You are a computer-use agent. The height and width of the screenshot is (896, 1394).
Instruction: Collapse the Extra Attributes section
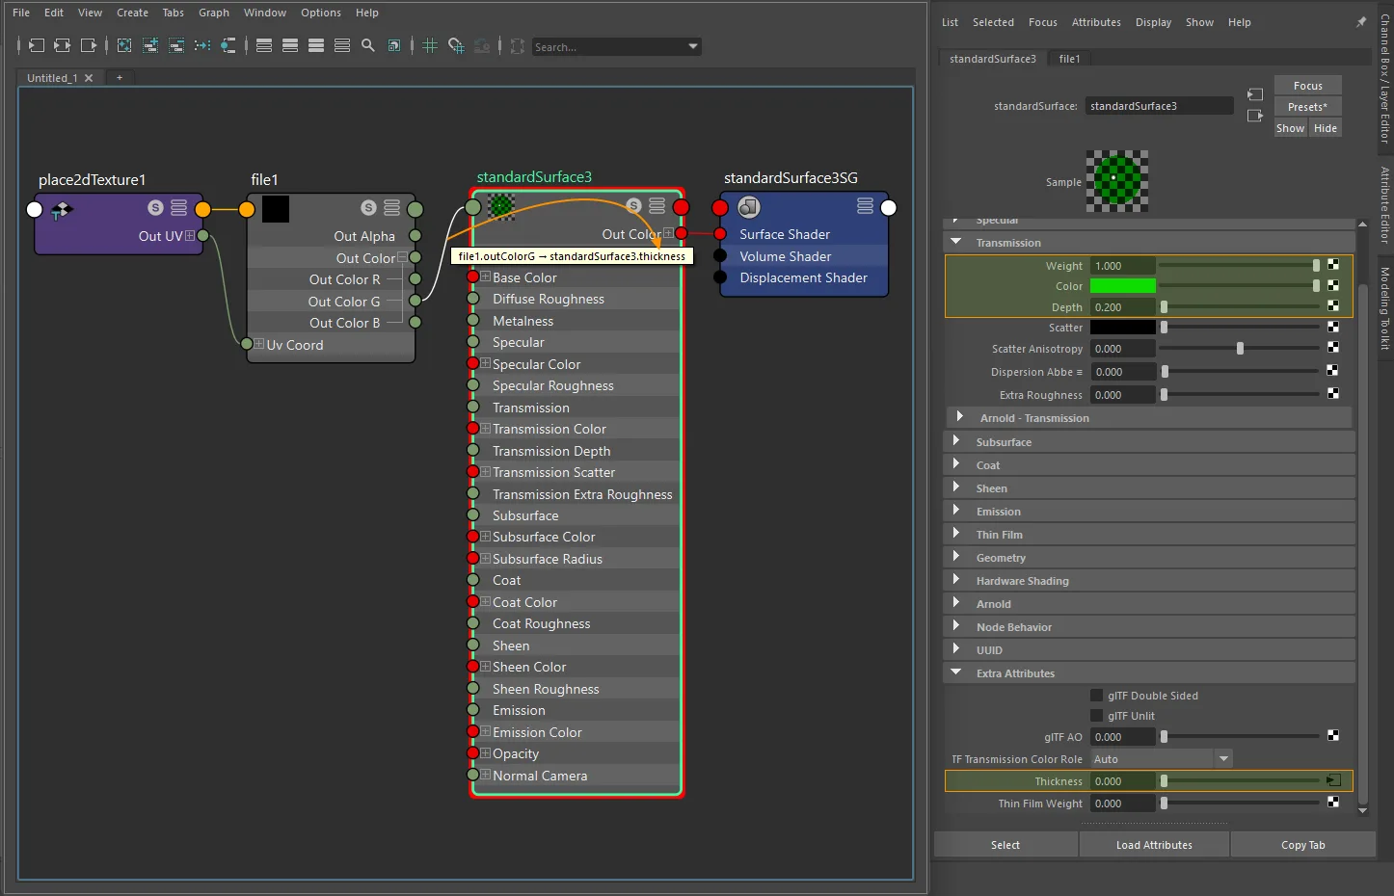pos(956,672)
